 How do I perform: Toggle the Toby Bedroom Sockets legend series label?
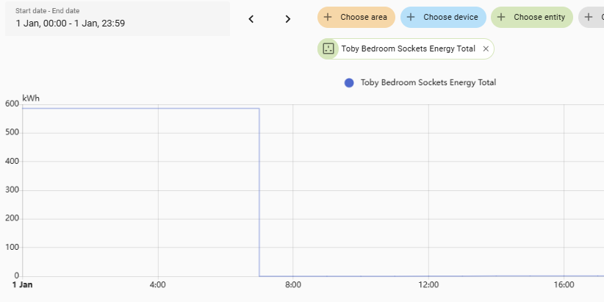tap(428, 82)
